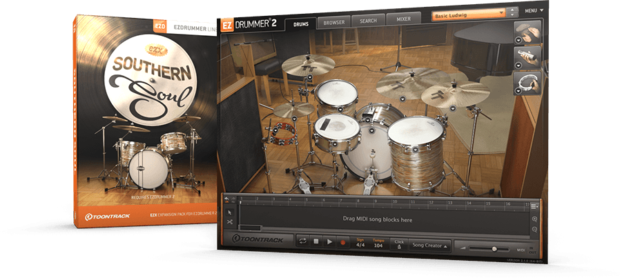Open the MENU dropdown

click(x=534, y=10)
